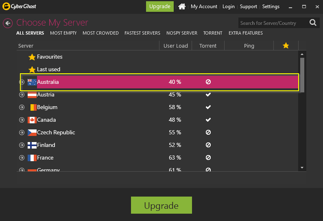Open the Support link
The image size is (323, 221).
(x=249, y=7)
